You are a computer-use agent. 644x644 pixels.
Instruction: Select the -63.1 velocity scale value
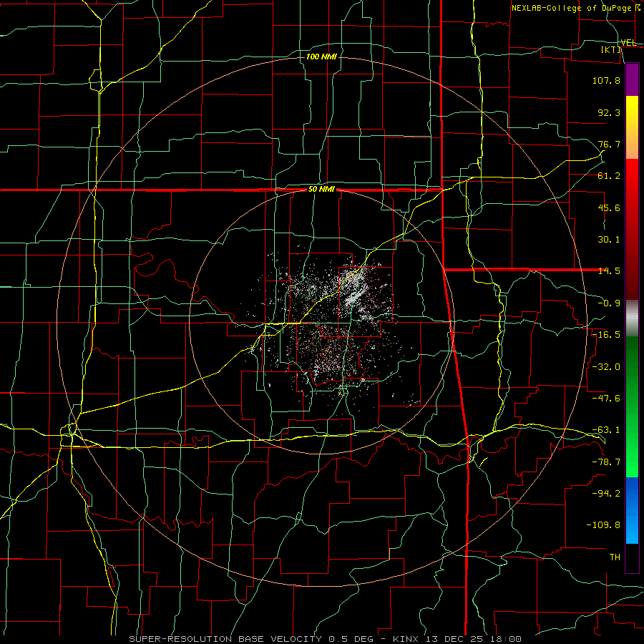click(x=606, y=430)
